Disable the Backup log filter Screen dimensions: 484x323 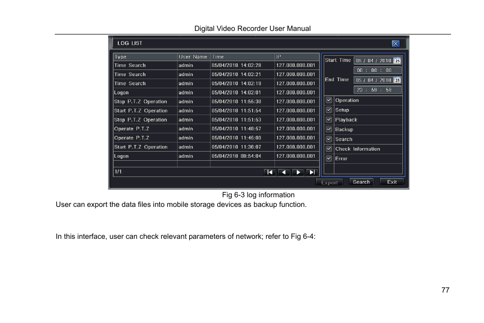(329, 129)
